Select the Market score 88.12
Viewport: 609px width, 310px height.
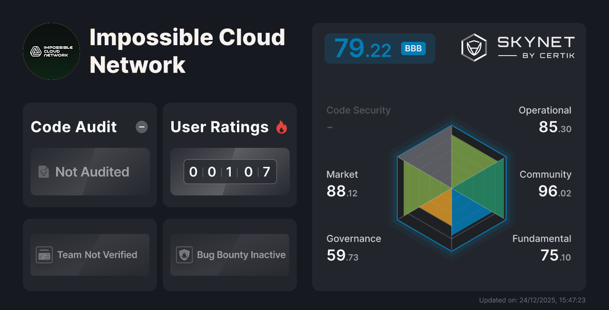(342, 191)
